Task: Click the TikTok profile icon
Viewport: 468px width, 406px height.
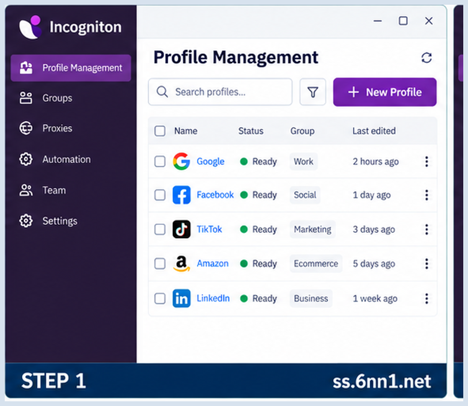Action: coord(181,229)
